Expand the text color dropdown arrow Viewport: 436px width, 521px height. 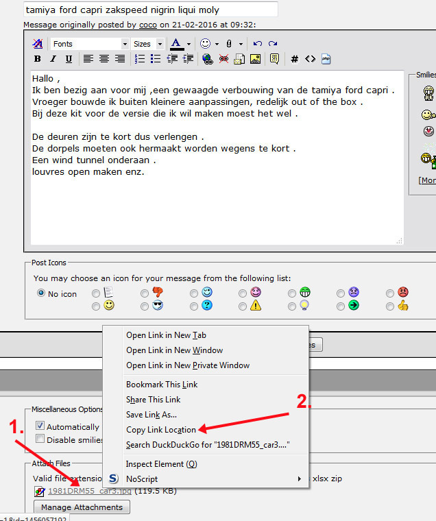[189, 44]
